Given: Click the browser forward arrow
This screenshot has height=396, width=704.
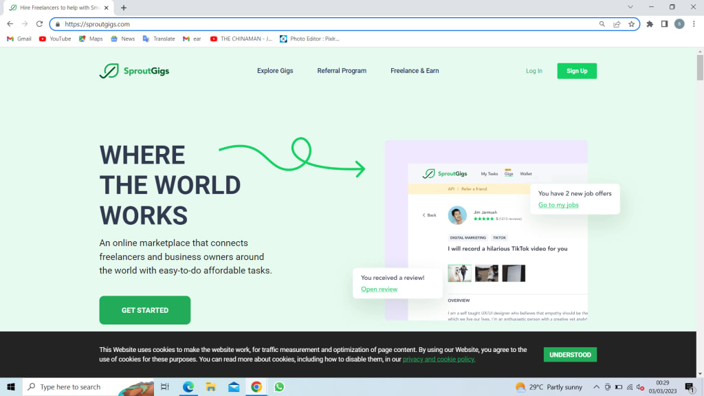Looking at the screenshot, I should pyautogui.click(x=25, y=24).
